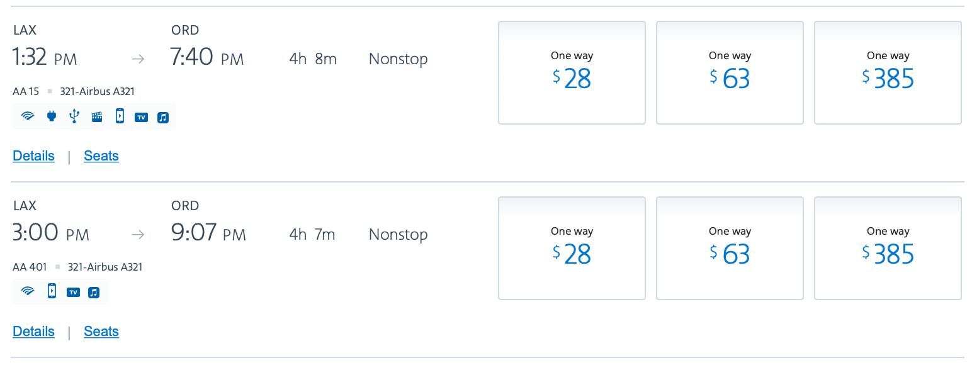Click the music icon on flight AA 15

click(x=162, y=116)
